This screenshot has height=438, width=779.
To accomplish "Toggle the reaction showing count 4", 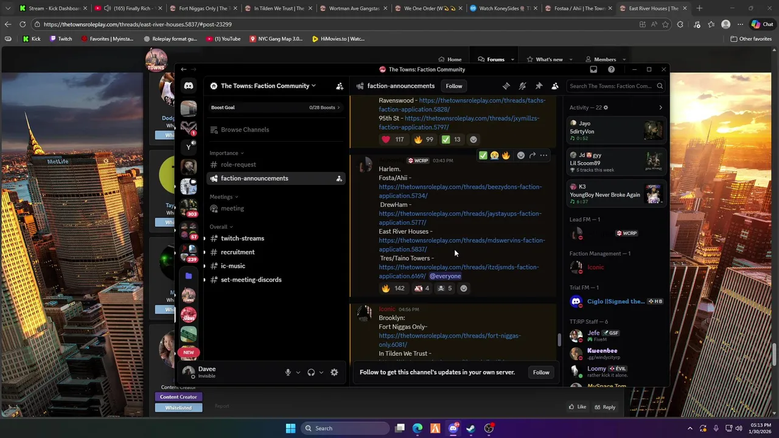I will click(421, 288).
